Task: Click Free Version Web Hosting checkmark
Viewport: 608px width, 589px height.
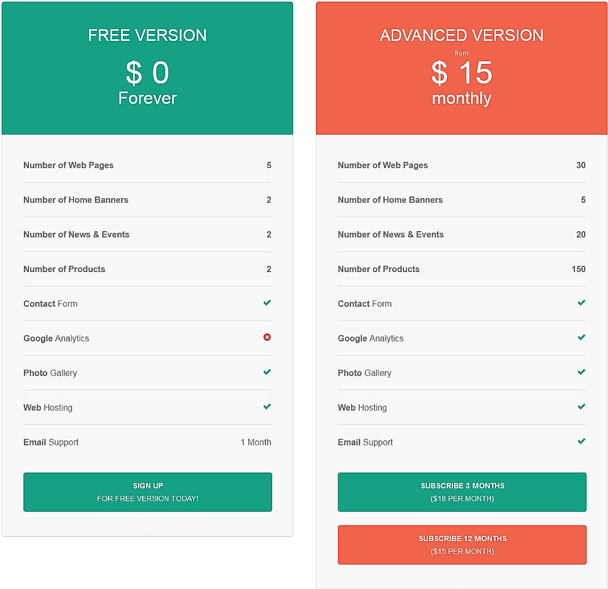Action: tap(267, 407)
